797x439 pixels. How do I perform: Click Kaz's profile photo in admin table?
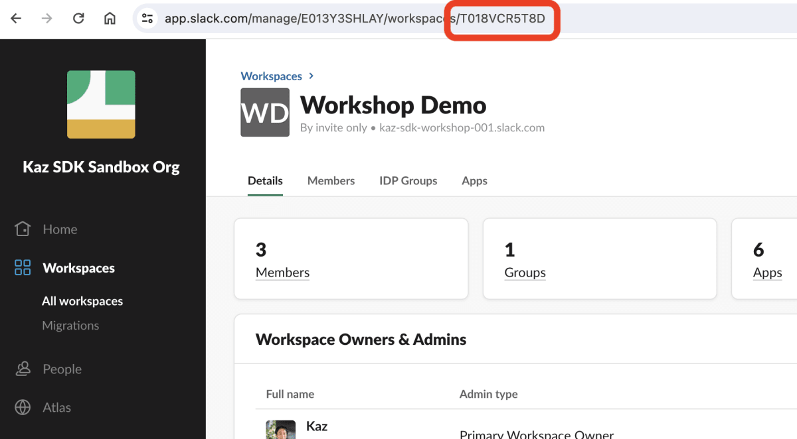pyautogui.click(x=281, y=430)
